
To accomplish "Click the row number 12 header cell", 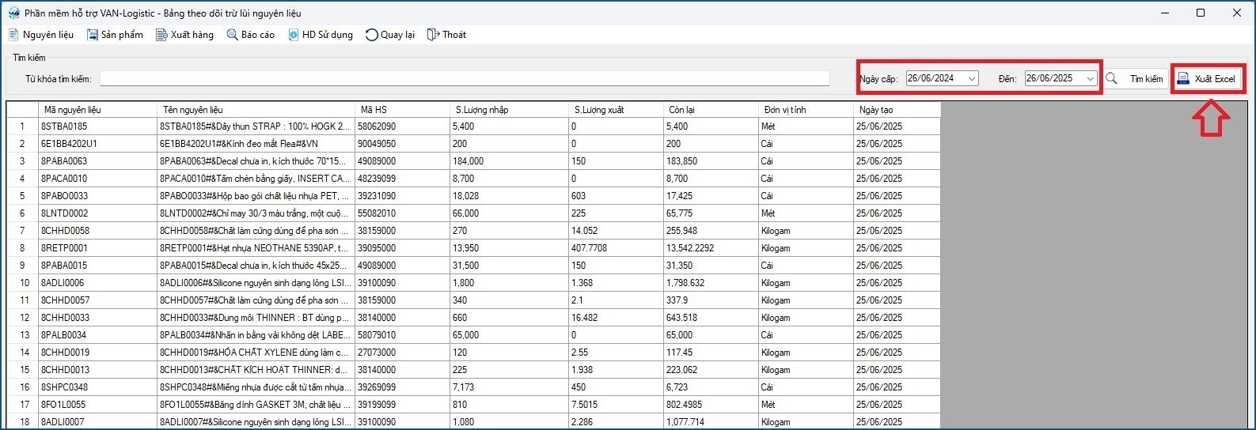I will click(23, 318).
